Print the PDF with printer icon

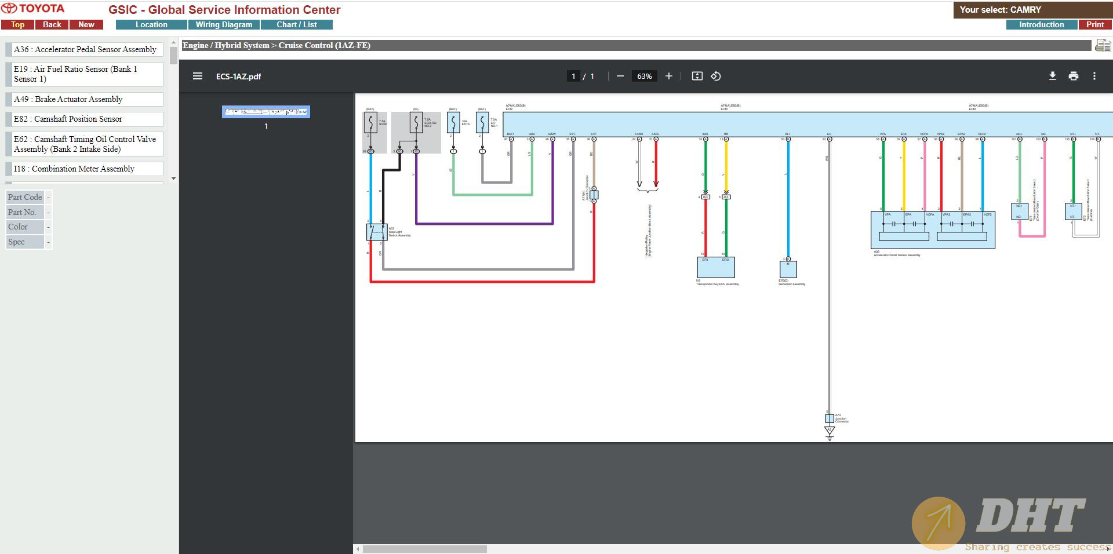(1074, 76)
